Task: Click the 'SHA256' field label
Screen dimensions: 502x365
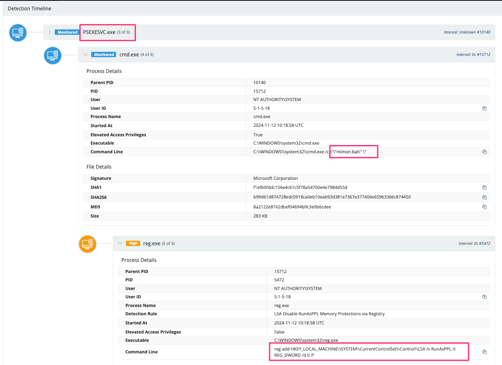Action: pos(99,197)
